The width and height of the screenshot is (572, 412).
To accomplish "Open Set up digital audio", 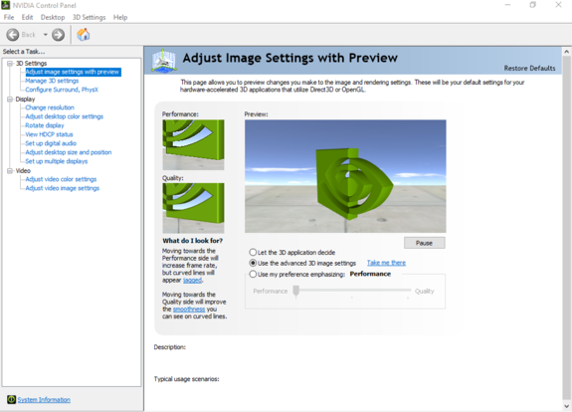I will [x=51, y=143].
